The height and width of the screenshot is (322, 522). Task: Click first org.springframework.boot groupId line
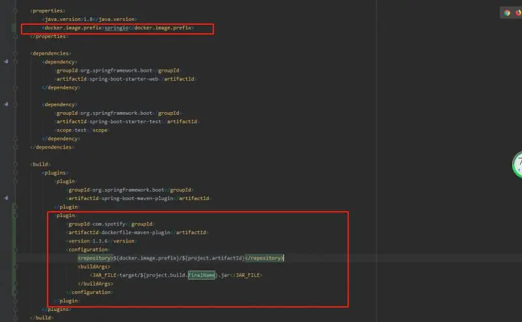118,70
